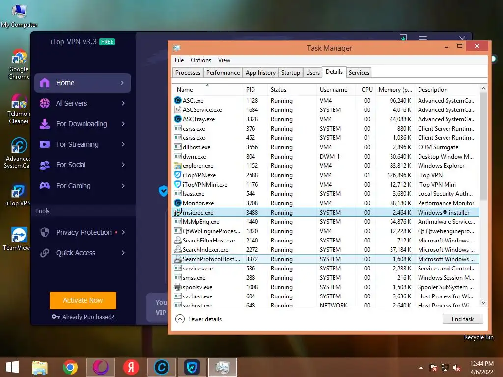
Task: Click End task button
Action: tap(463, 319)
